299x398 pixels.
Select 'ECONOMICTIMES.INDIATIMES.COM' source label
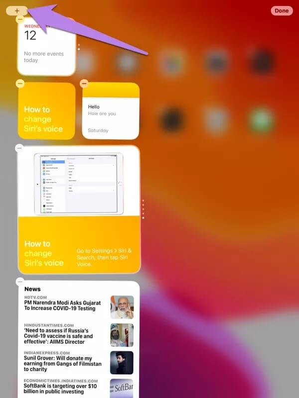(61, 381)
